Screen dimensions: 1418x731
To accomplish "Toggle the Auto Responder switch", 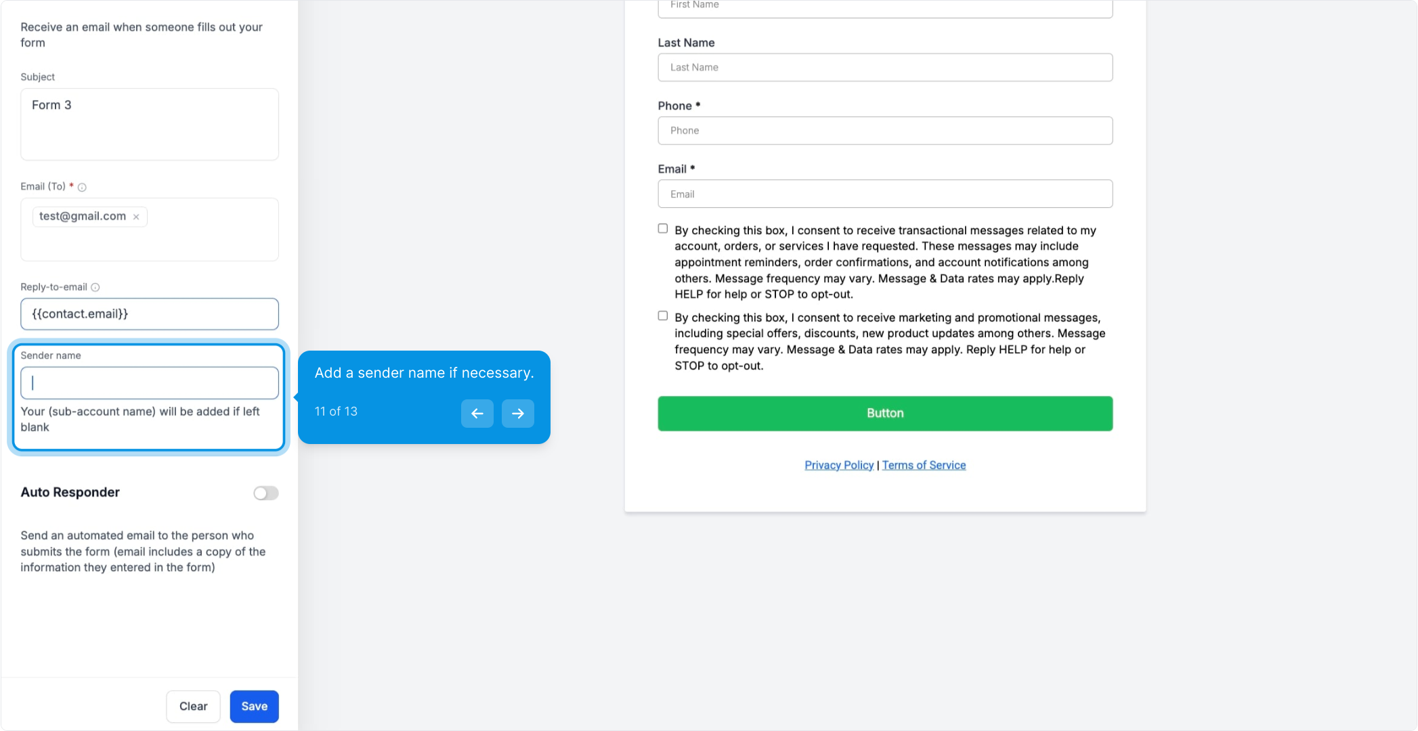I will [x=266, y=493].
